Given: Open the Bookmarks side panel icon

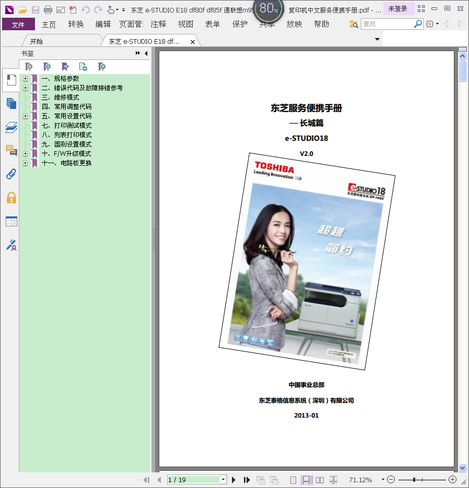Looking at the screenshot, I should point(11,80).
